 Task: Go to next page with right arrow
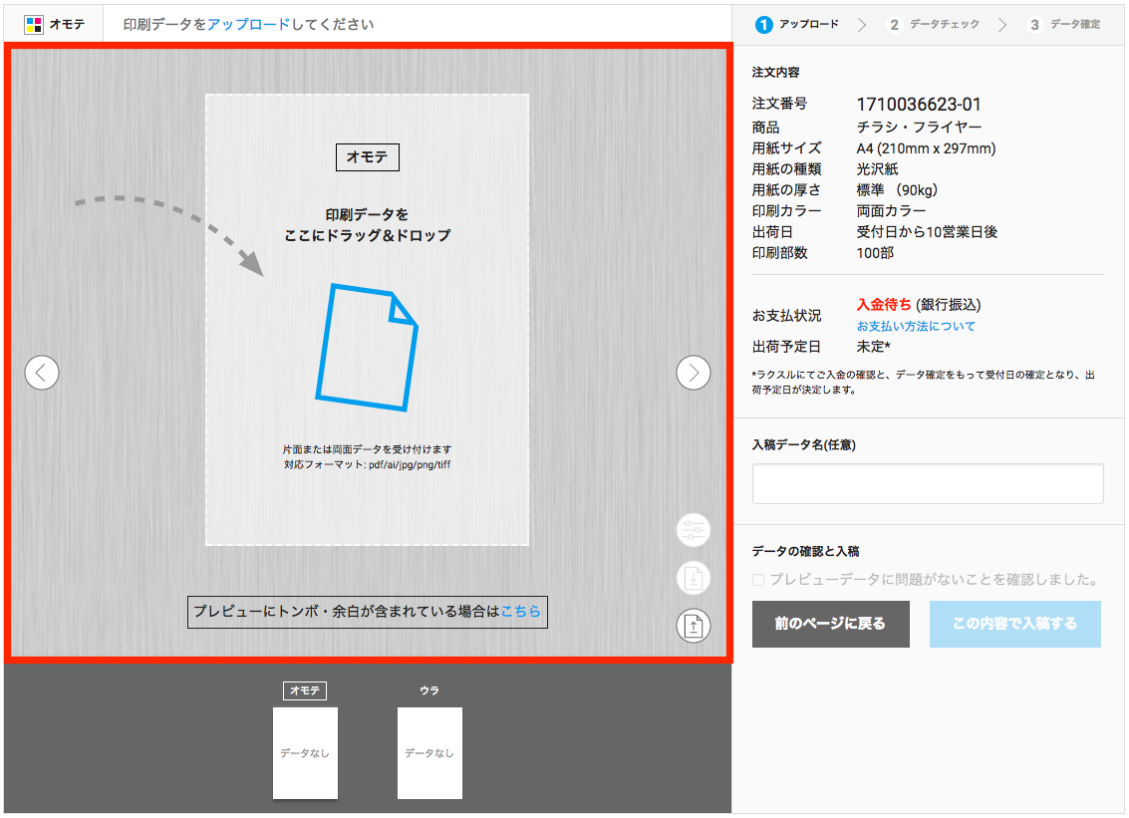(694, 373)
